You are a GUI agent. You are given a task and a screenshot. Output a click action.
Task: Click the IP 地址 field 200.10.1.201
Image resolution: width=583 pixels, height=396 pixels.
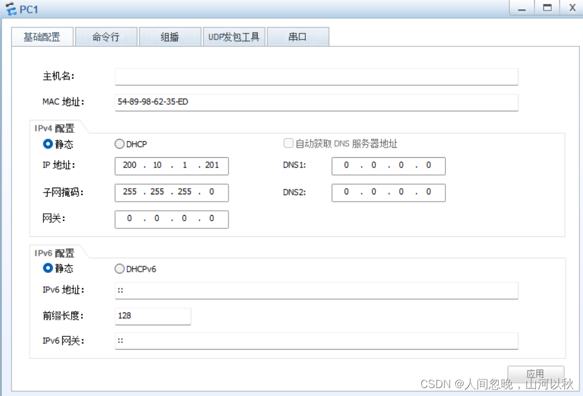(x=172, y=166)
